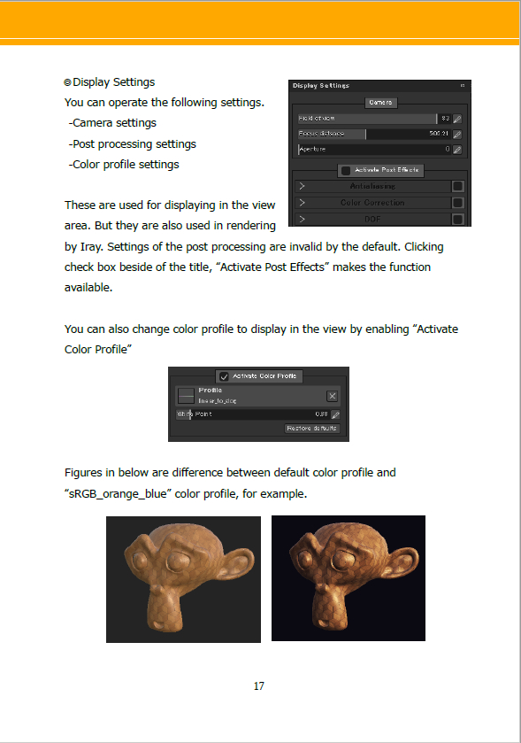521x743 pixels.
Task: Expand the Antialiasing section
Action: 302,186
